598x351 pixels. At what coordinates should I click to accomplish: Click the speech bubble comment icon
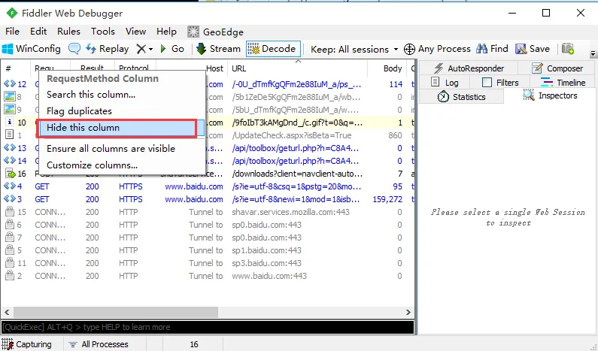[x=74, y=48]
